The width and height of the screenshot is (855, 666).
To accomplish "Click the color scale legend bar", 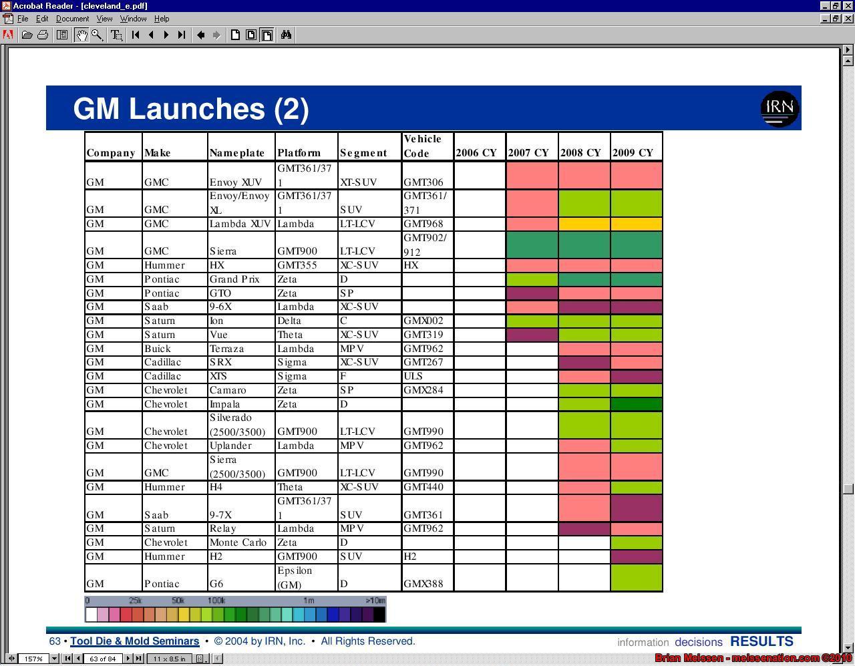I will [235, 613].
